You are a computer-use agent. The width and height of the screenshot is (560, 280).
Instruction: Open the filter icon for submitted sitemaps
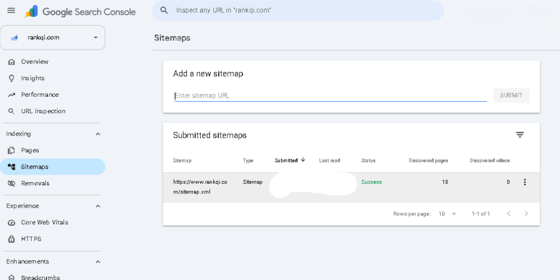520,135
